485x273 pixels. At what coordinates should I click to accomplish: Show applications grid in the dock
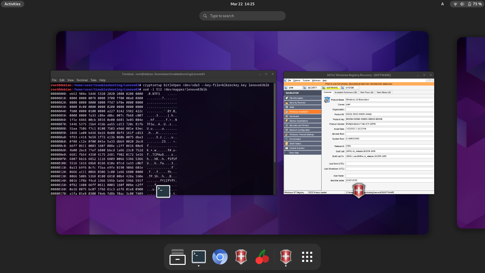pyautogui.click(x=307, y=257)
